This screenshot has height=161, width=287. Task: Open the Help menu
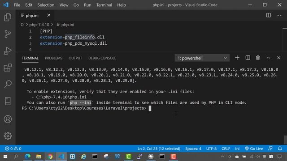[x=122, y=5]
